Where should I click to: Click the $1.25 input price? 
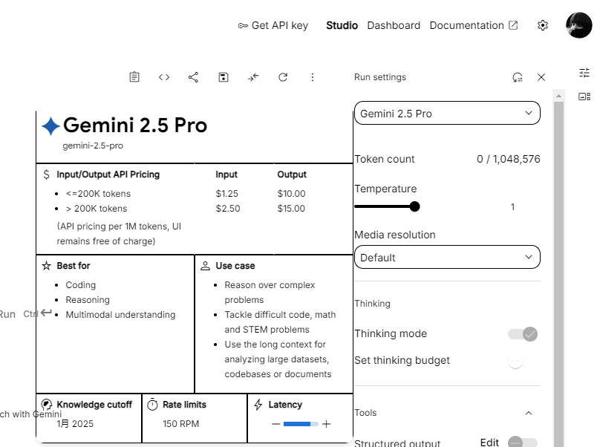click(227, 194)
